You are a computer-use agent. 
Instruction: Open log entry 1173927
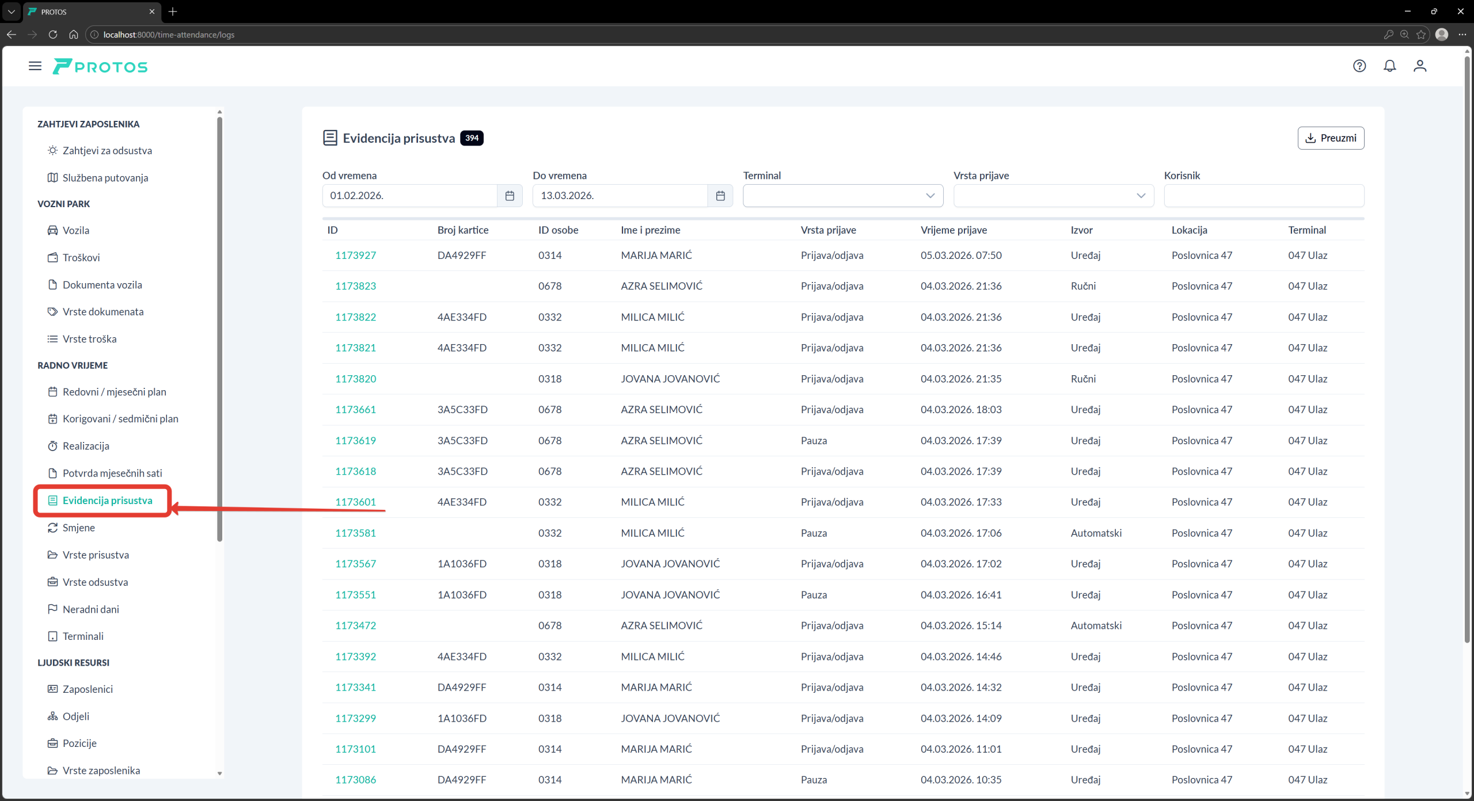point(355,255)
